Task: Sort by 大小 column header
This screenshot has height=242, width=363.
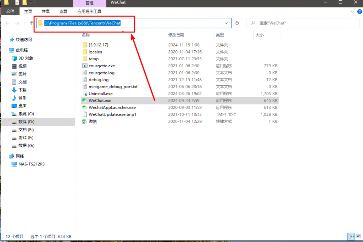Action: point(259,35)
